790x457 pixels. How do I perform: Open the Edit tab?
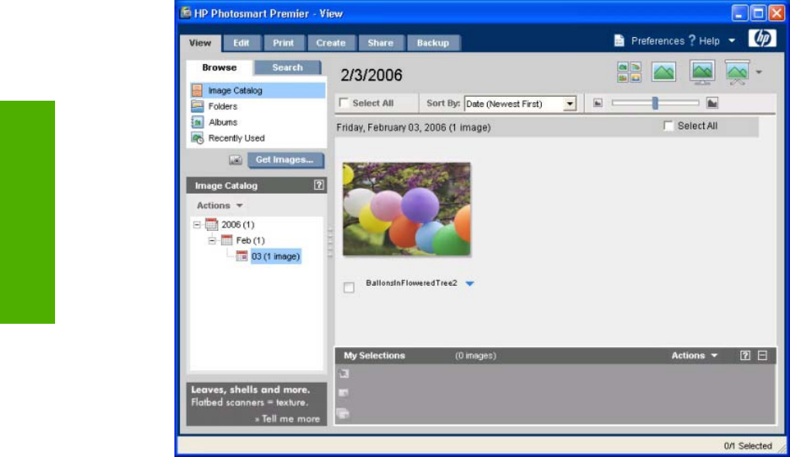point(241,43)
